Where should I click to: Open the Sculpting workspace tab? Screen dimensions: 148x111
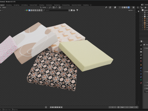point(16,5)
